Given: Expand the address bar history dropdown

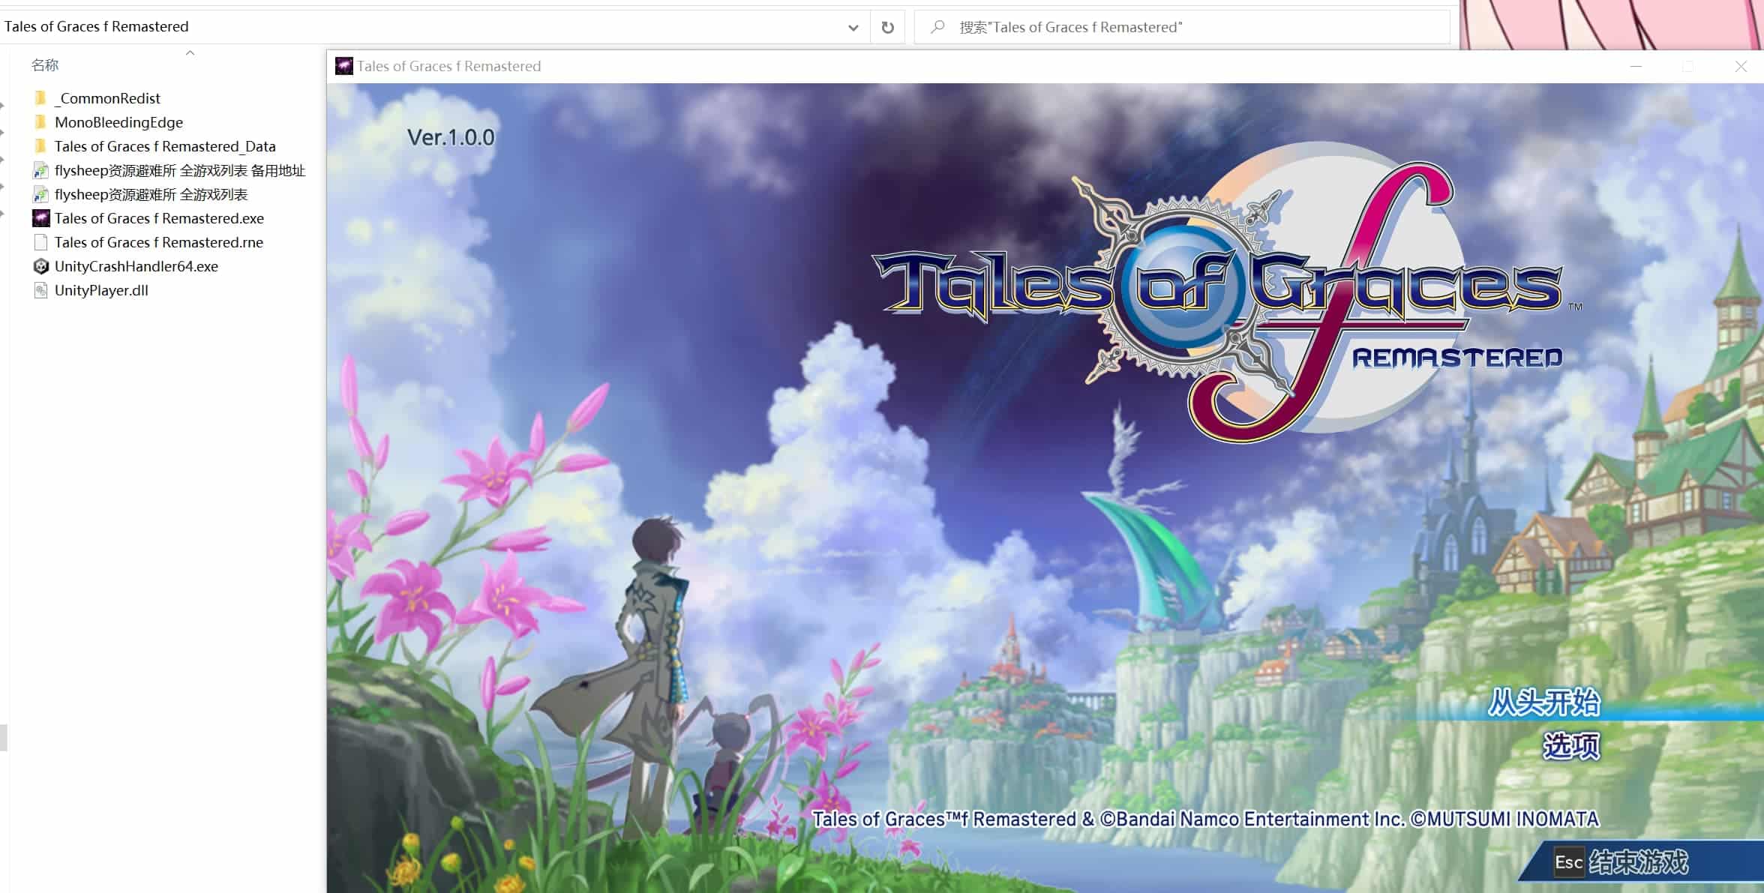Looking at the screenshot, I should pyautogui.click(x=853, y=27).
